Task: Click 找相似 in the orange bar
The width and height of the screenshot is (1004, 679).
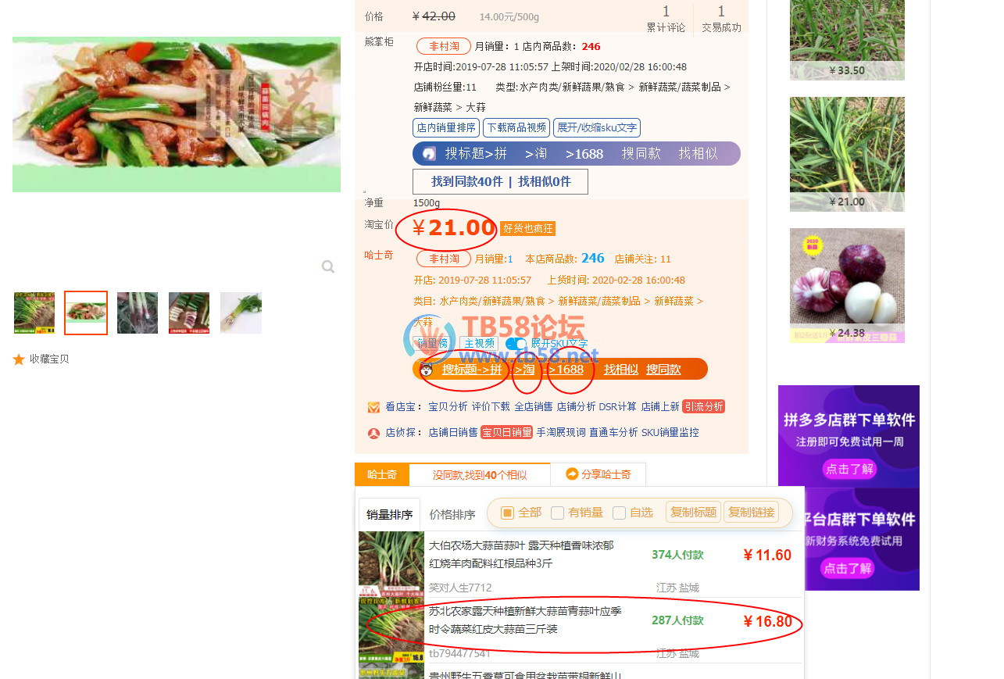Action: click(621, 370)
